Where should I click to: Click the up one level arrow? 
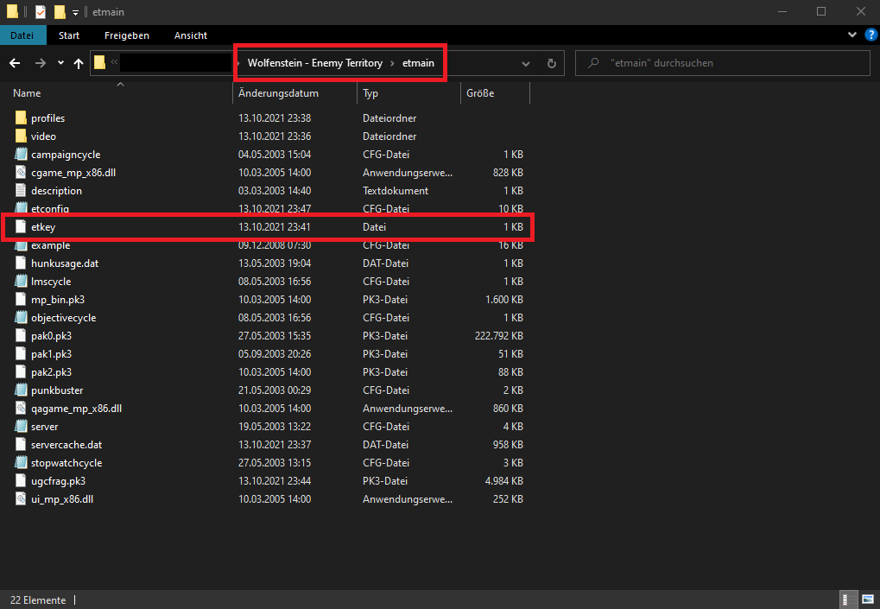[79, 63]
